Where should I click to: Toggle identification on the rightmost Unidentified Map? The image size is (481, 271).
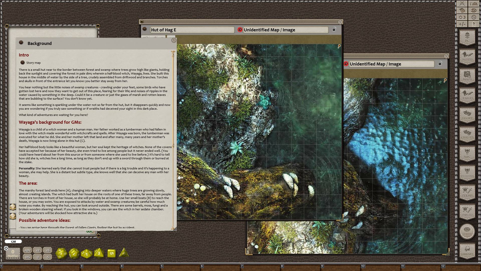pyautogui.click(x=346, y=64)
